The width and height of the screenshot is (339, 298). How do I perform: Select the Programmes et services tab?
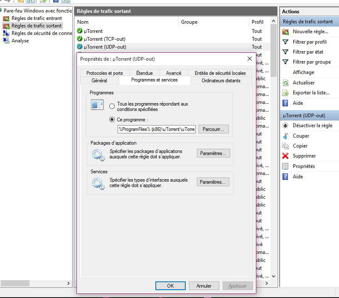click(155, 80)
